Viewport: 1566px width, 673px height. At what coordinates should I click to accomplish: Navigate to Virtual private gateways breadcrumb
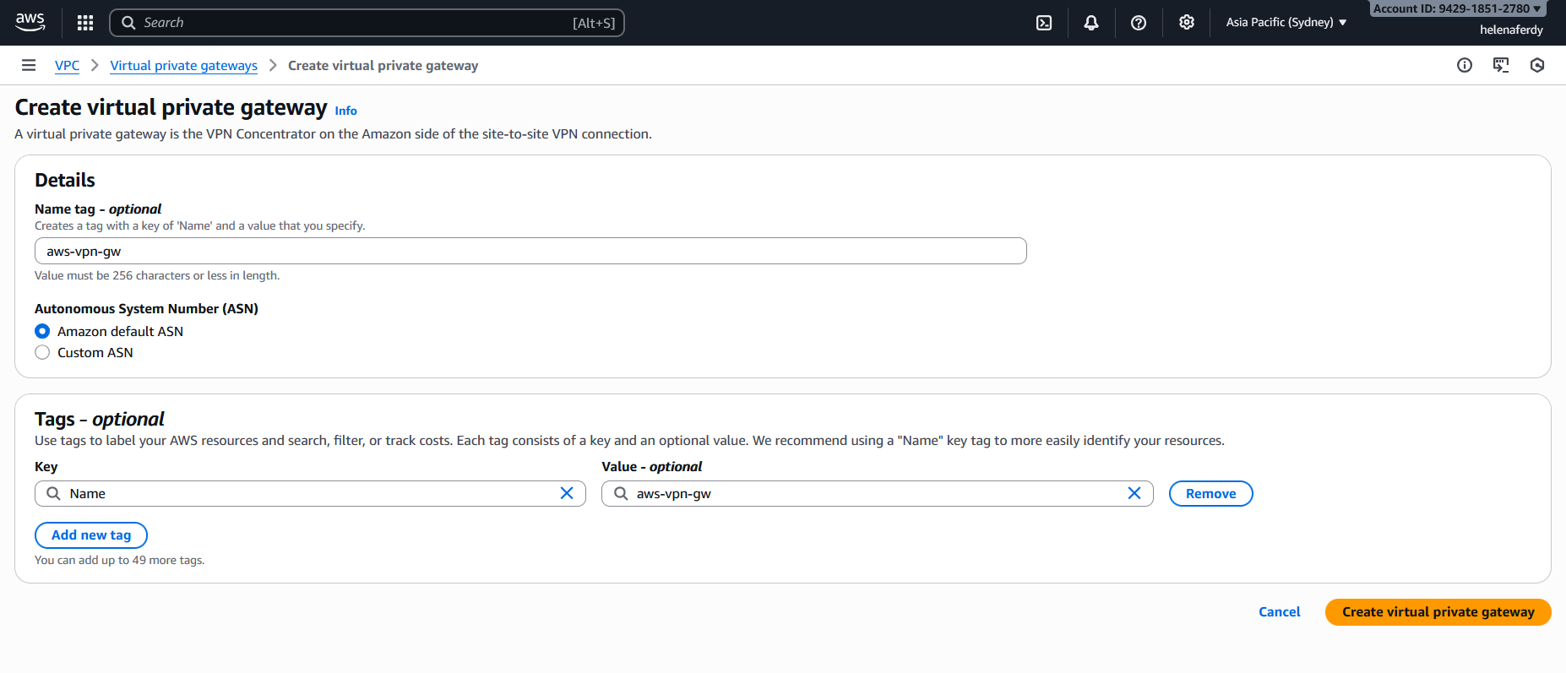click(183, 66)
